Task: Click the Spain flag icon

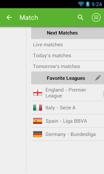Action: pyautogui.click(x=38, y=121)
